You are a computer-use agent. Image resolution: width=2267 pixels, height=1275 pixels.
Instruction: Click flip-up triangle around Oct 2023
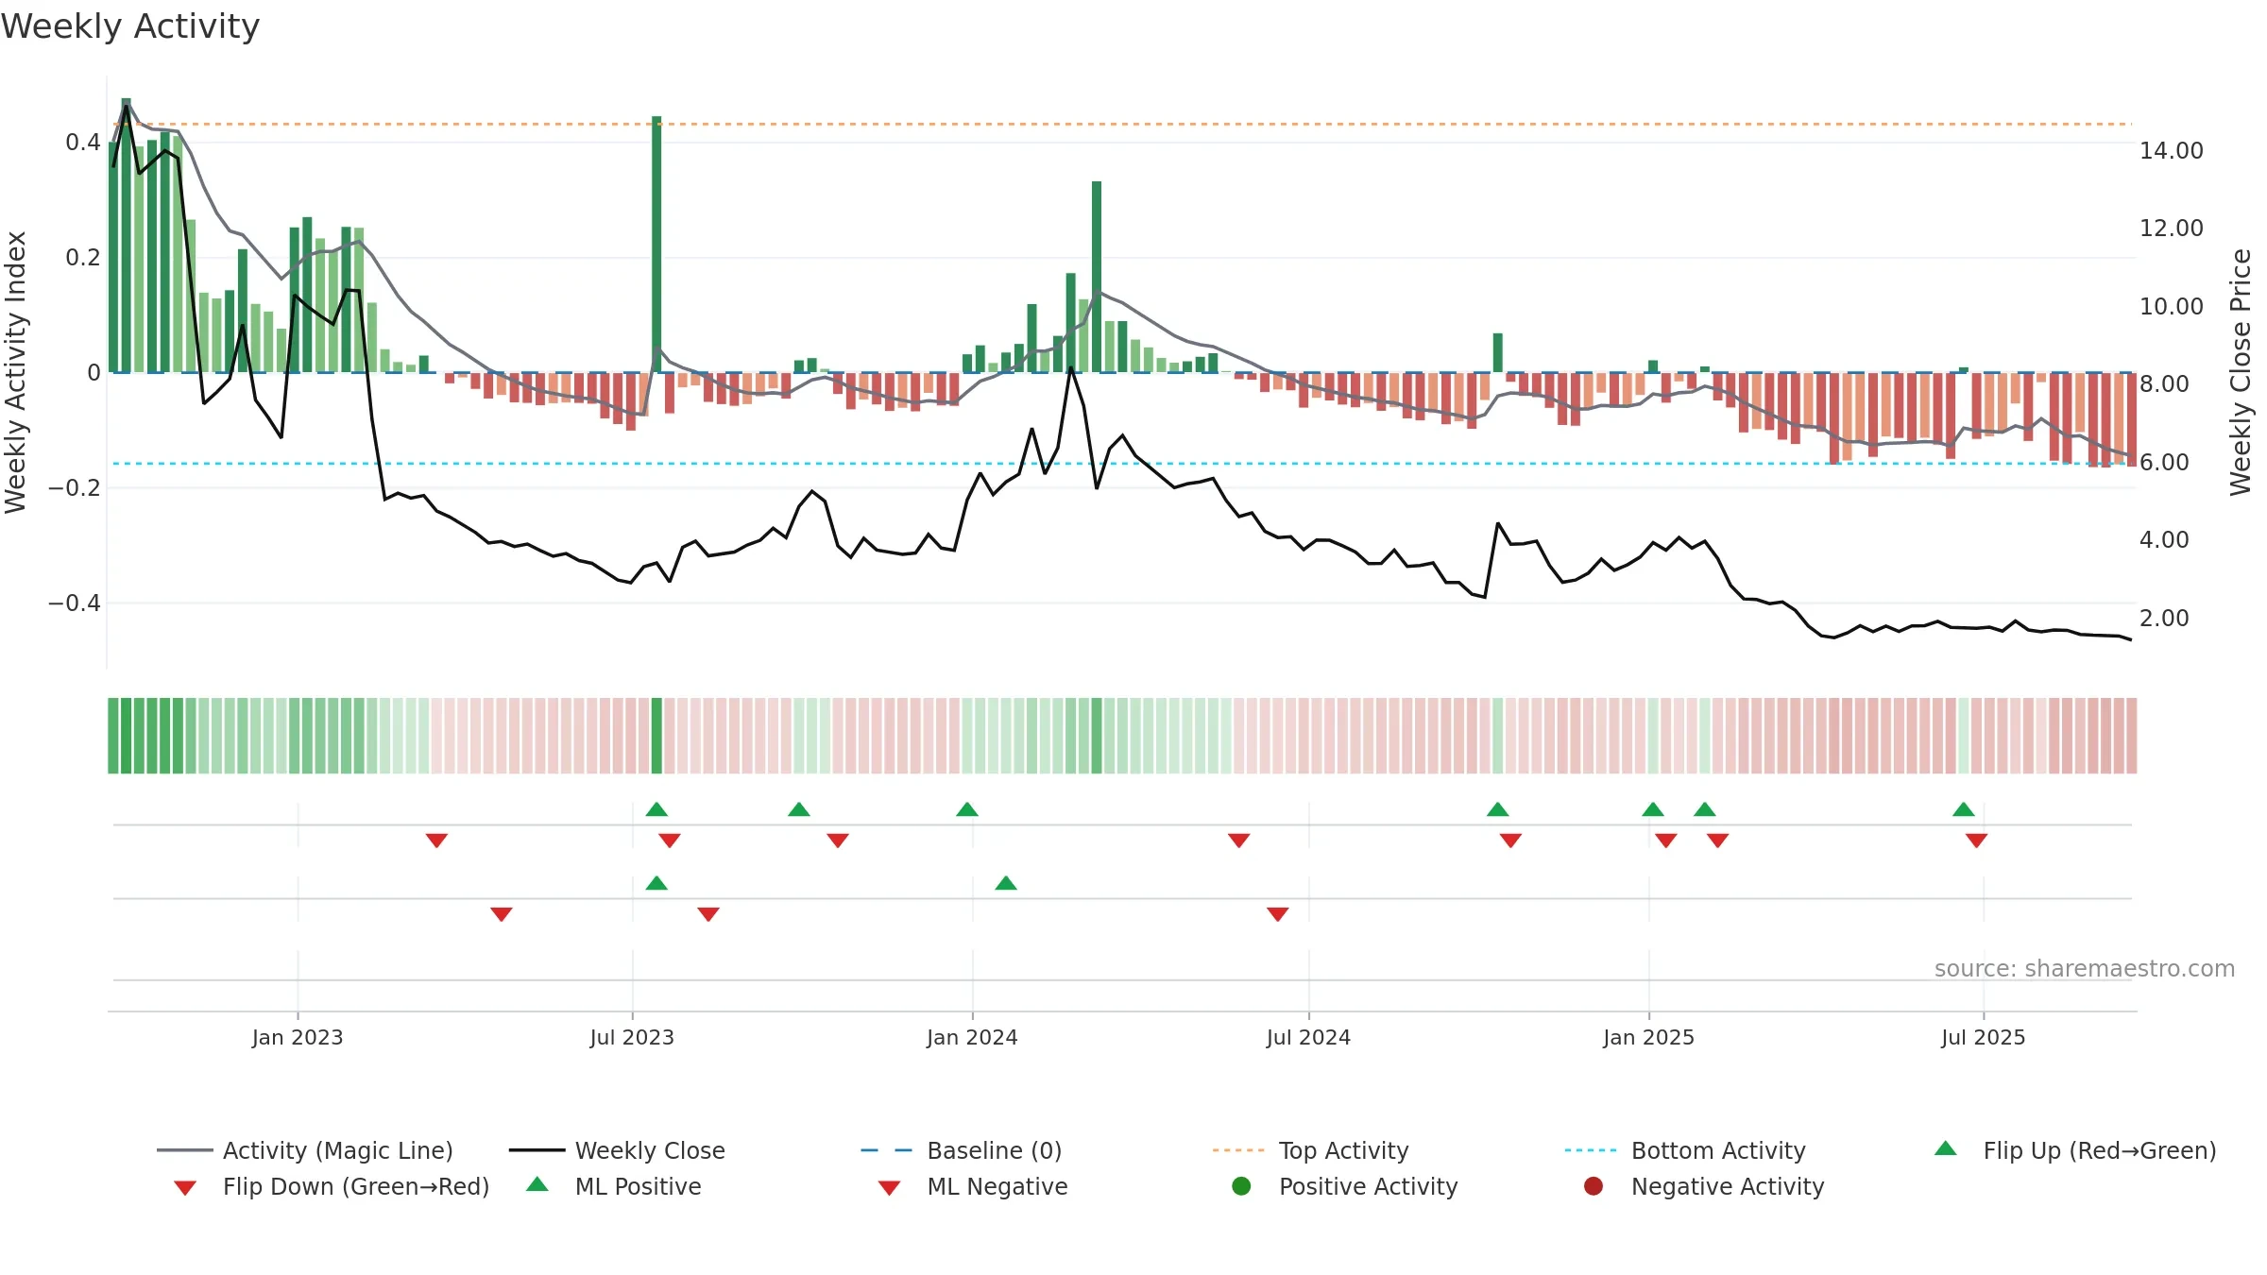point(799,809)
